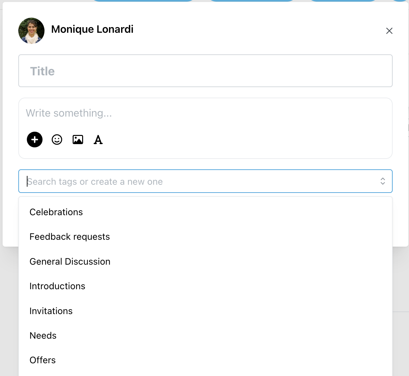
Task: Focus the Title field
Action: click(205, 71)
